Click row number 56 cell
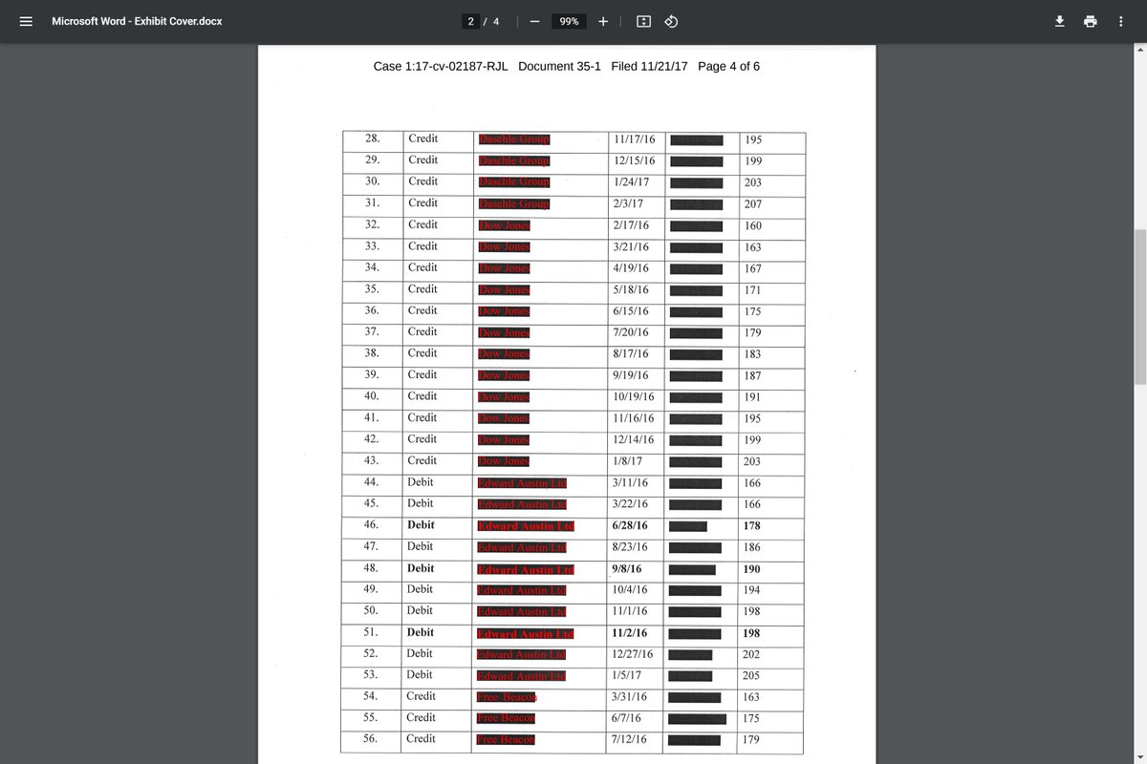Screen dimensions: 1147x764 (371, 739)
